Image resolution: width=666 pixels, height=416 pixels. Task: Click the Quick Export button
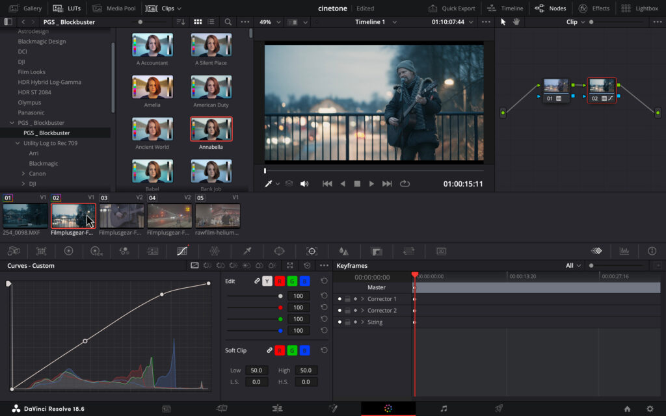pos(451,8)
